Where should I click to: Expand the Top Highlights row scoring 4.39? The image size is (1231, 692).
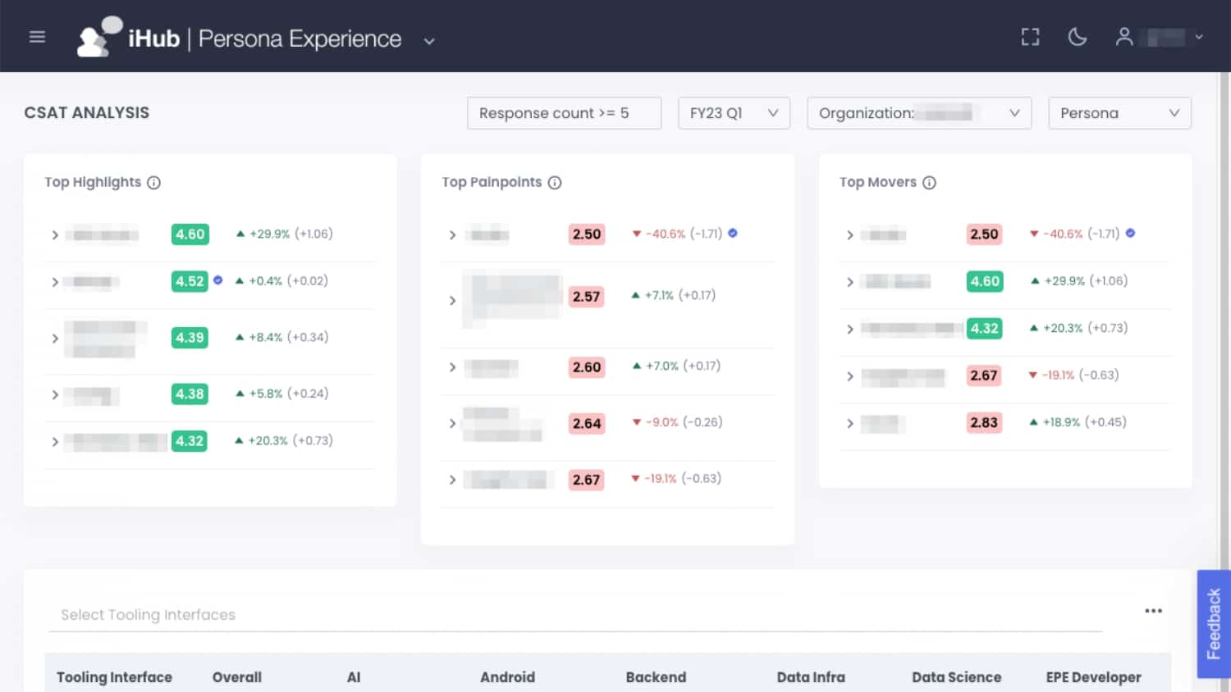tap(55, 339)
